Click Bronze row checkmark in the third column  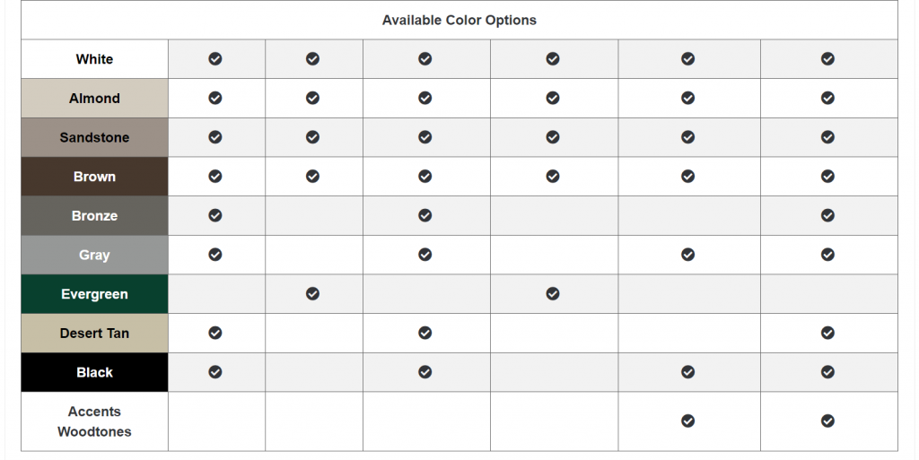(425, 215)
